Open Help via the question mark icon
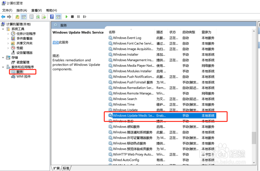 pyautogui.click(x=52, y=17)
